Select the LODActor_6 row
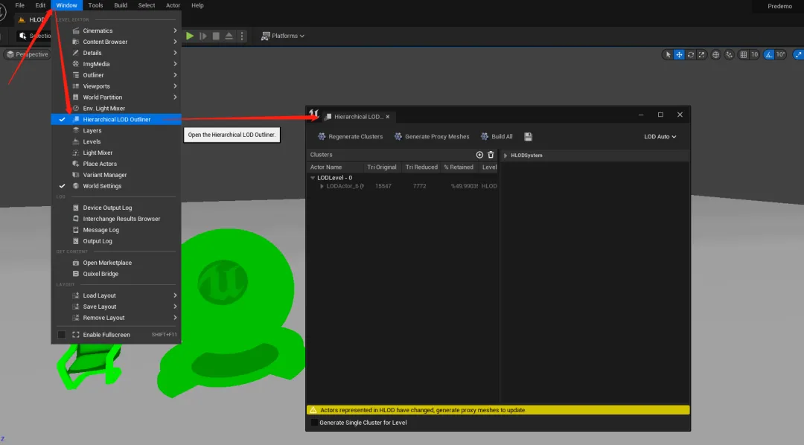Viewport: 804px width, 445px height. (x=345, y=186)
